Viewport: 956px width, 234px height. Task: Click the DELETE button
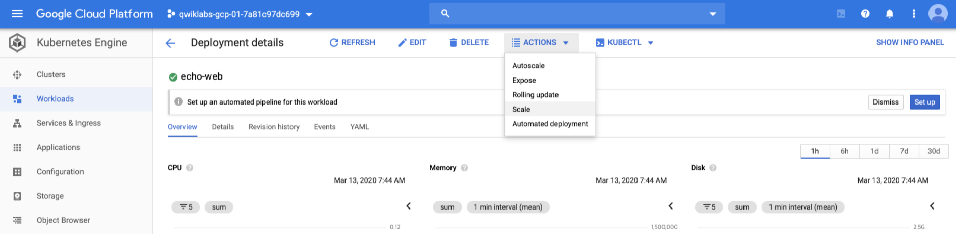(x=469, y=43)
